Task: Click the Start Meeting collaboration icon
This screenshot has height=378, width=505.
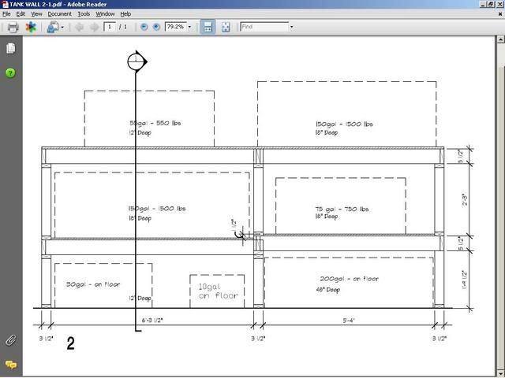Action: pos(53,27)
